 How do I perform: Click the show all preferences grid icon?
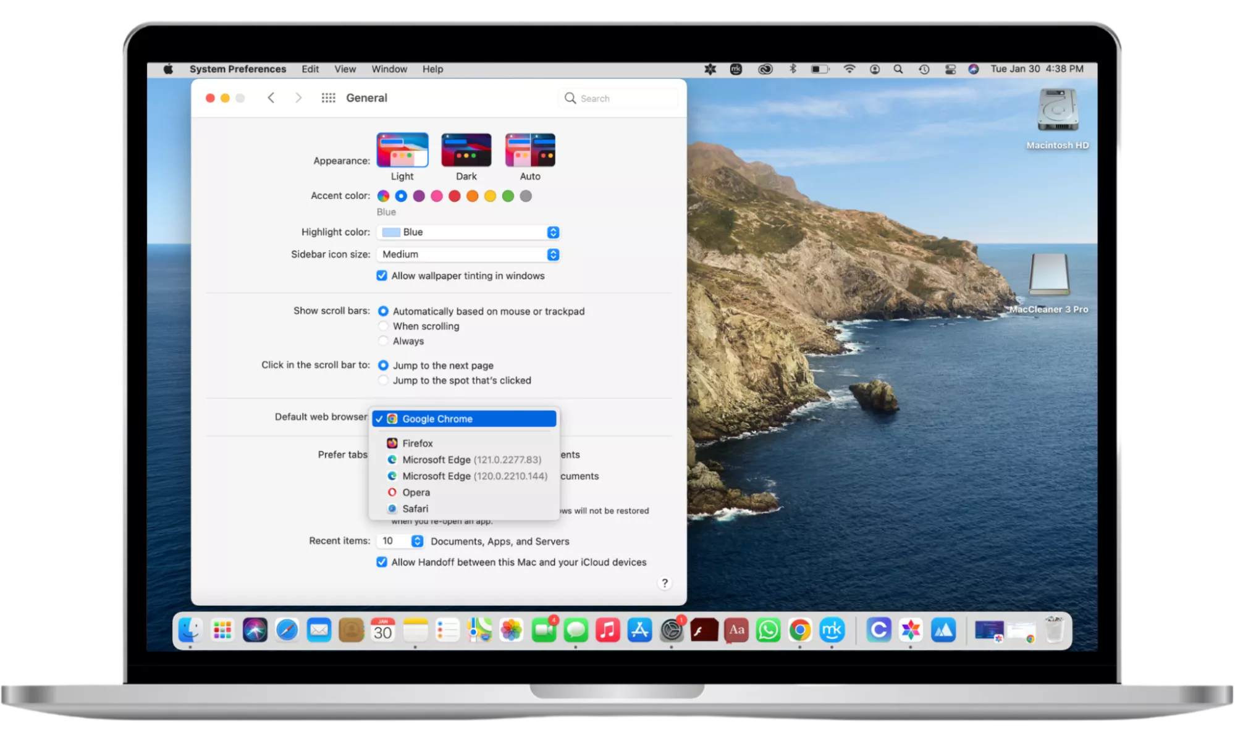tap(328, 98)
